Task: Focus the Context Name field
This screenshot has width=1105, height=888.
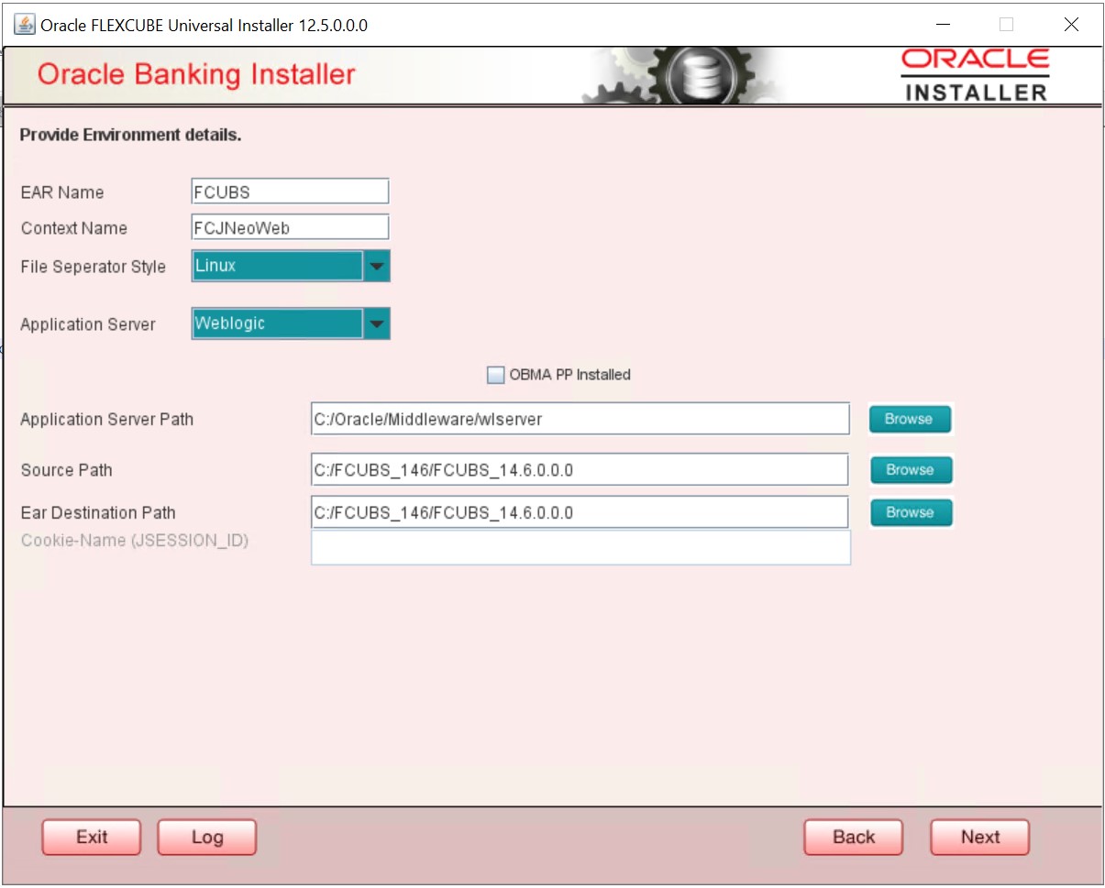Action: (291, 227)
